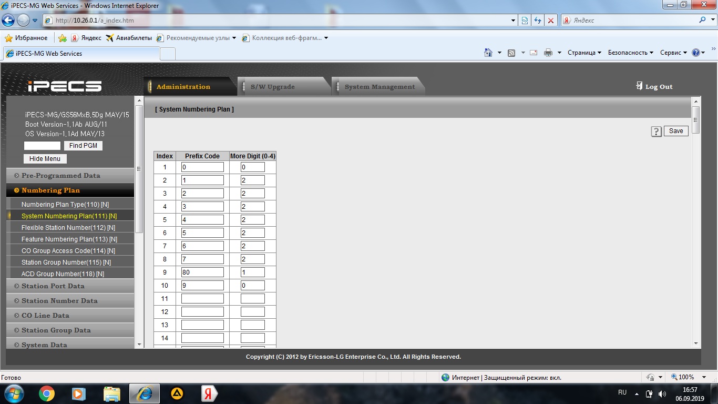
Task: Click the help question mark icon
Action: 656,132
